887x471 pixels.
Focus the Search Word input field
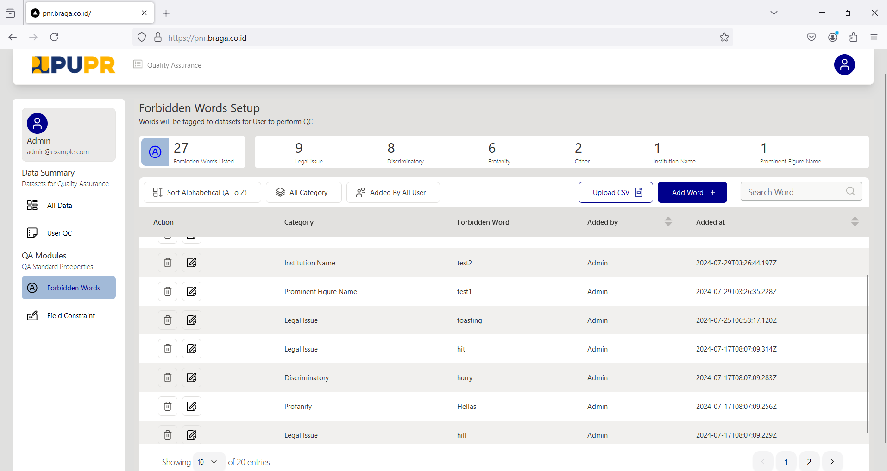point(793,192)
